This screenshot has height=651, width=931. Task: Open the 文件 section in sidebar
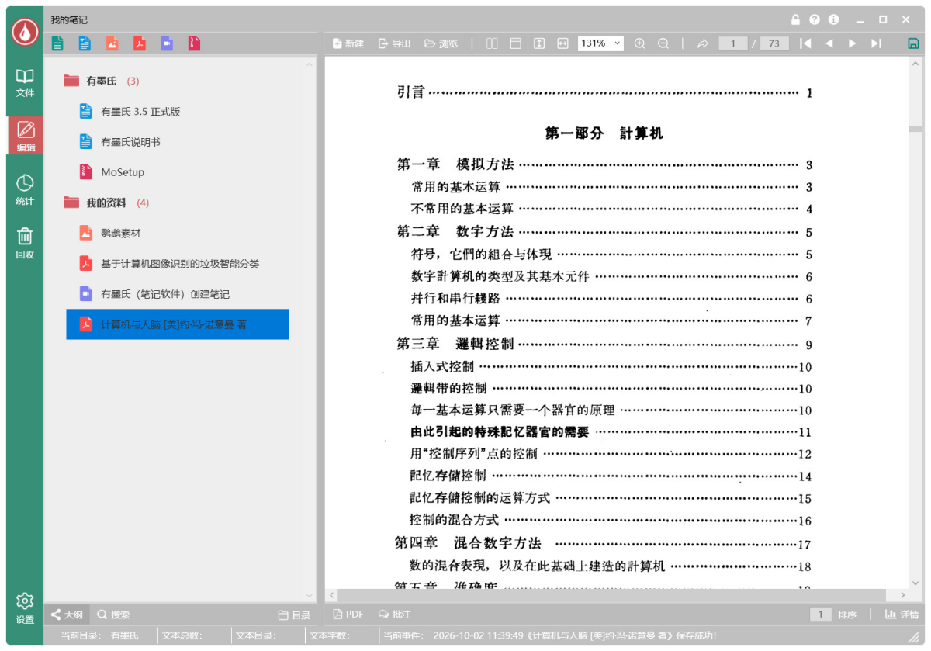25,82
